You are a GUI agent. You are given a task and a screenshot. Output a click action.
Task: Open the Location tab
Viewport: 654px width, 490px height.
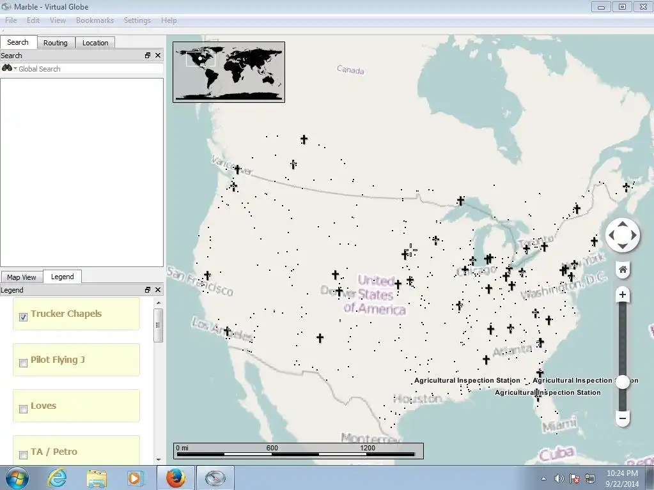[95, 43]
